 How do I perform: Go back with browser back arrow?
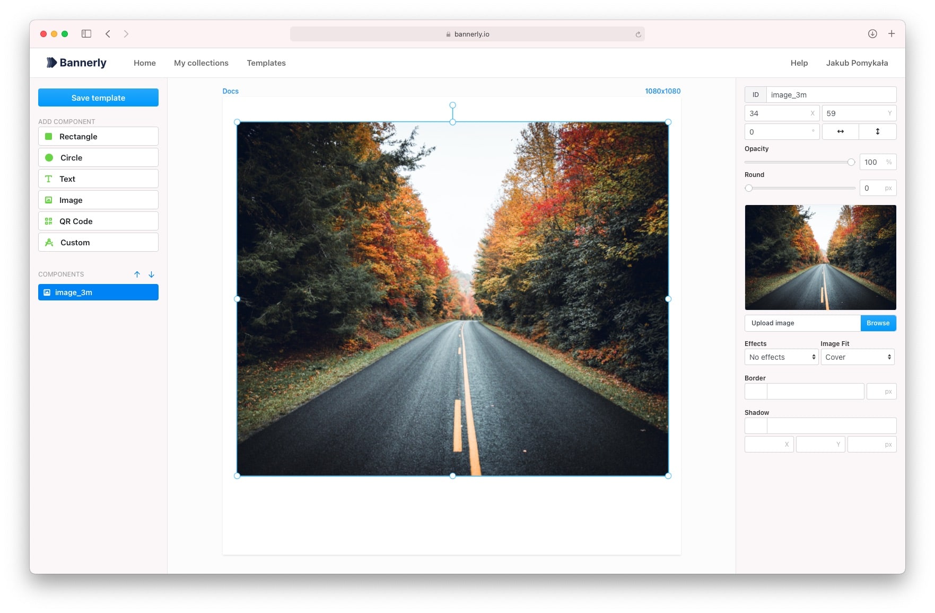pos(108,34)
